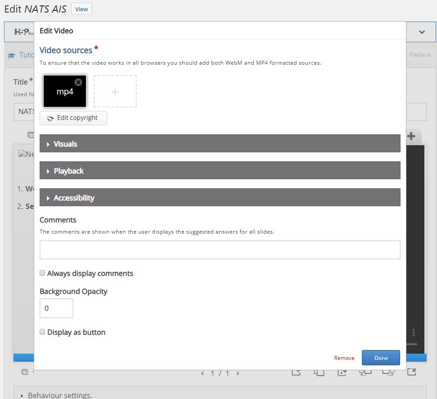Add a new slide element with the plus icon
Viewport: 437px width, 399px height.
(411, 136)
